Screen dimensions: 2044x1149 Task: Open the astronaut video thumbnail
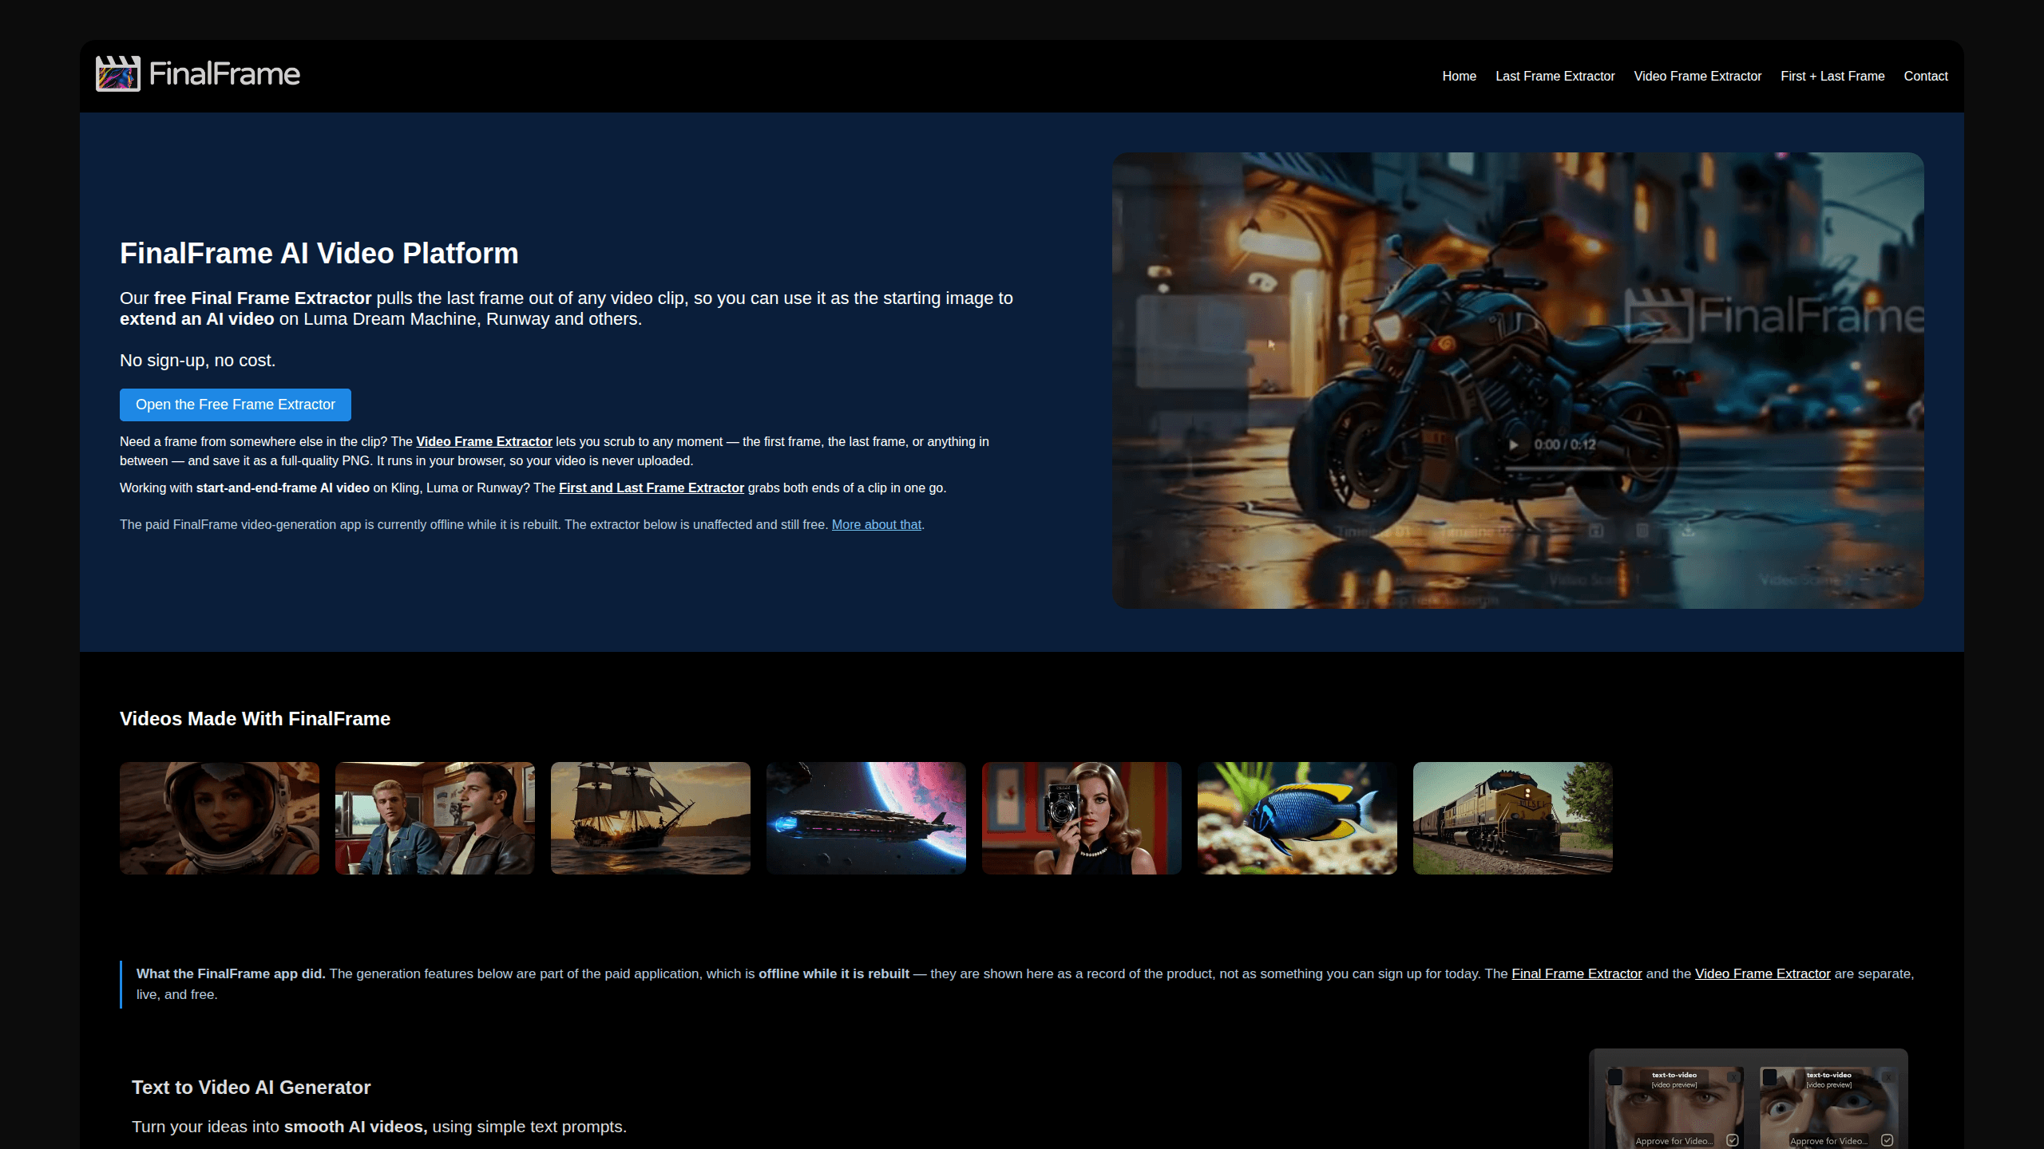pos(220,818)
